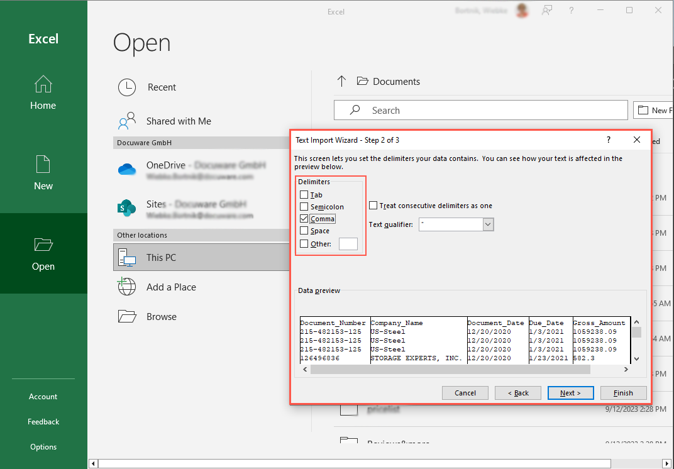Screen dimensions: 674x469
Task: Click Next to continue the wizard
Action: click(x=570, y=392)
